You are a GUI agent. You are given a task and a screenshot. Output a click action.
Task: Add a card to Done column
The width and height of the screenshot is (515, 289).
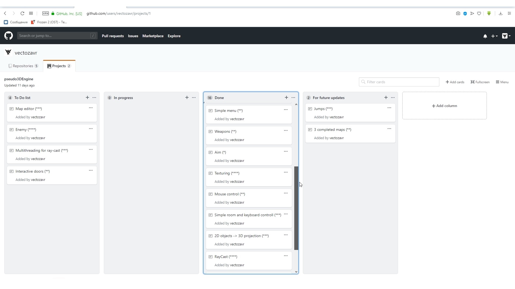tap(286, 97)
